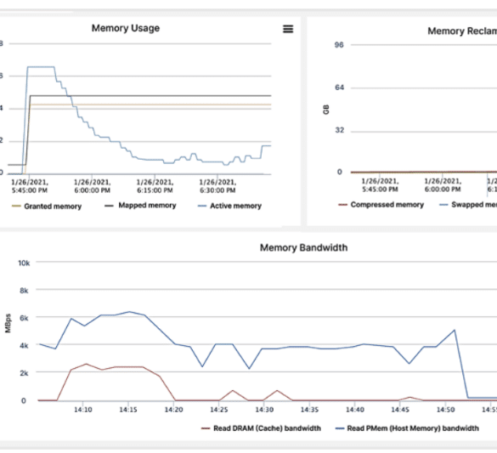Click the 14:35 axis label in Memory Bandwidth
This screenshot has width=497, height=453.
tap(310, 410)
